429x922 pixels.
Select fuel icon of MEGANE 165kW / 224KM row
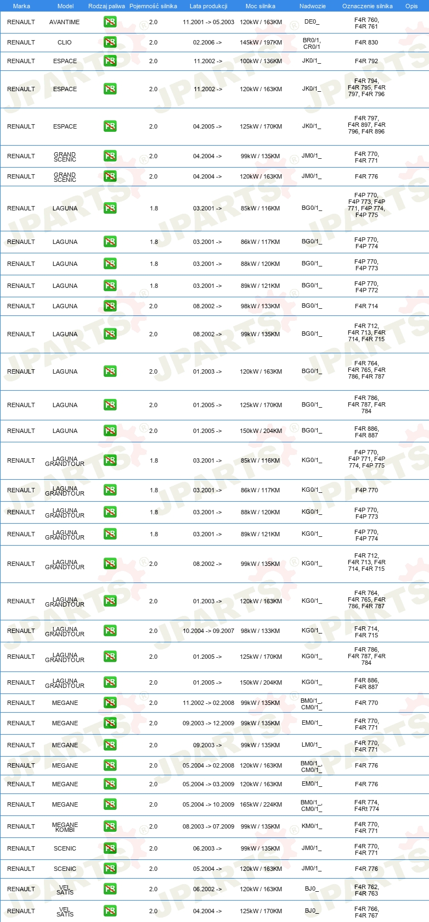[x=110, y=804]
